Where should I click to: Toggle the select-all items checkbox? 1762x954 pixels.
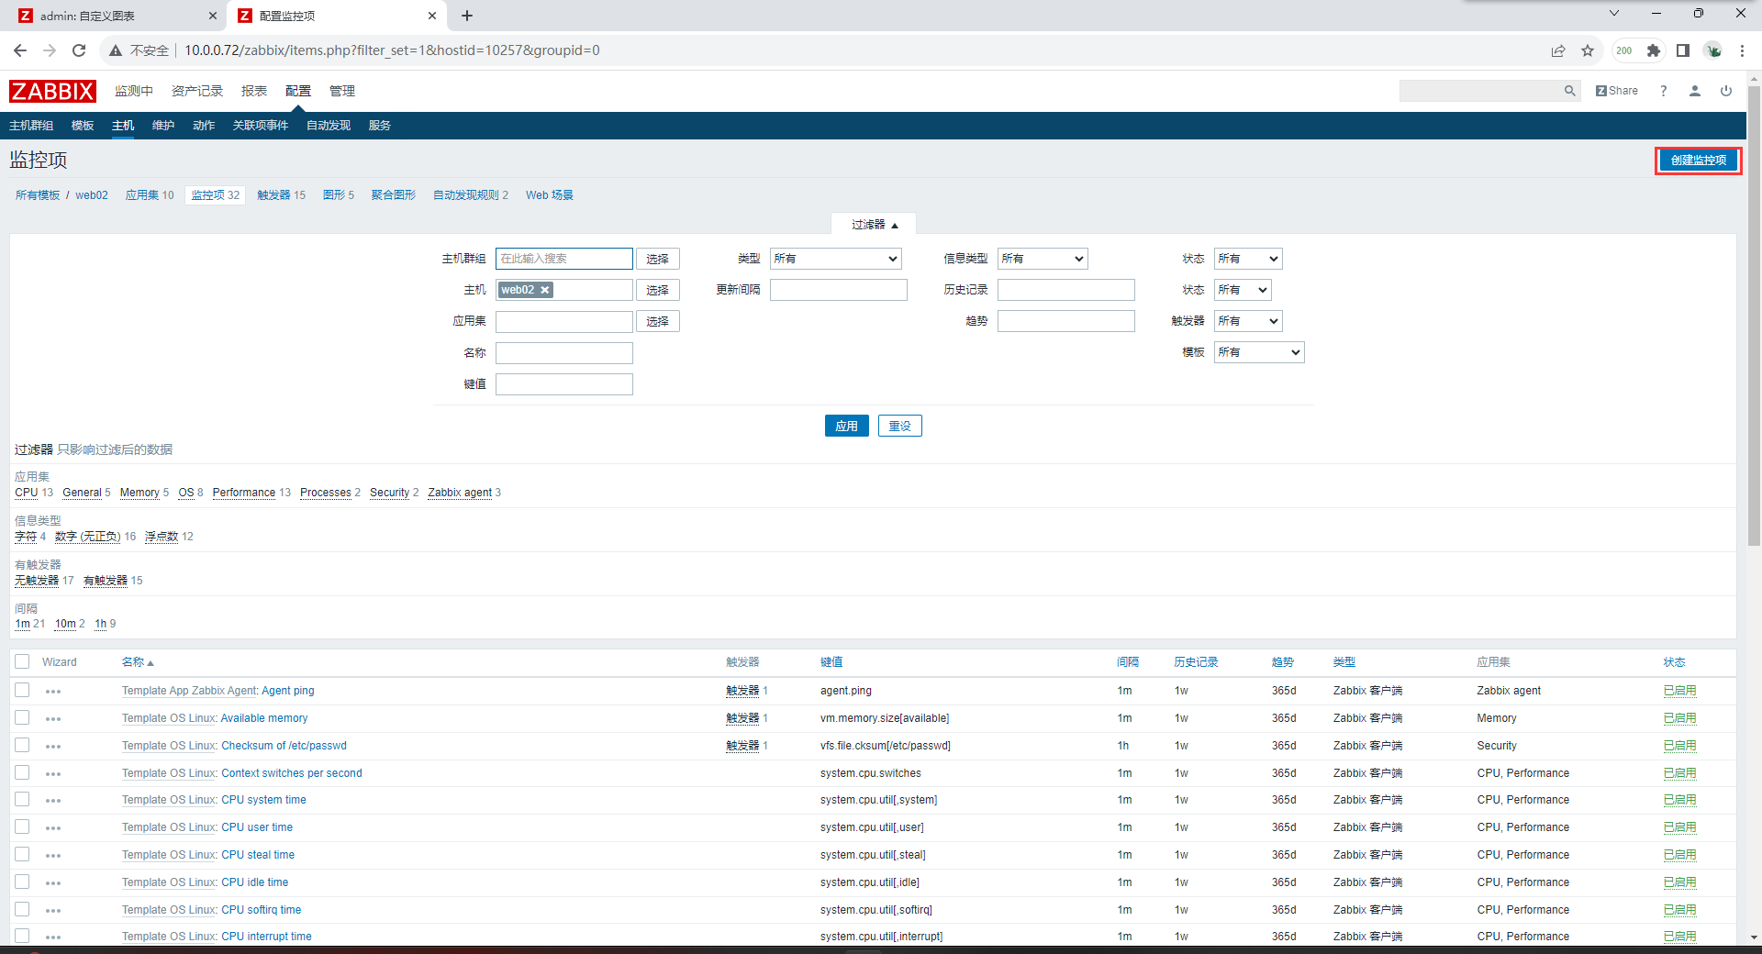[22, 661]
